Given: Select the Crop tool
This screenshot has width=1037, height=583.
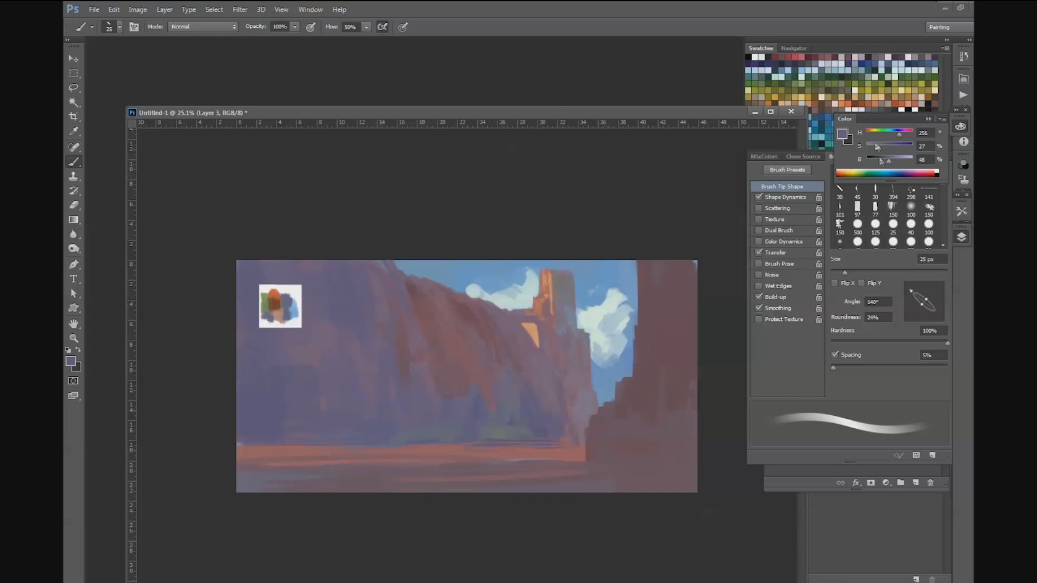Looking at the screenshot, I should pos(73,117).
